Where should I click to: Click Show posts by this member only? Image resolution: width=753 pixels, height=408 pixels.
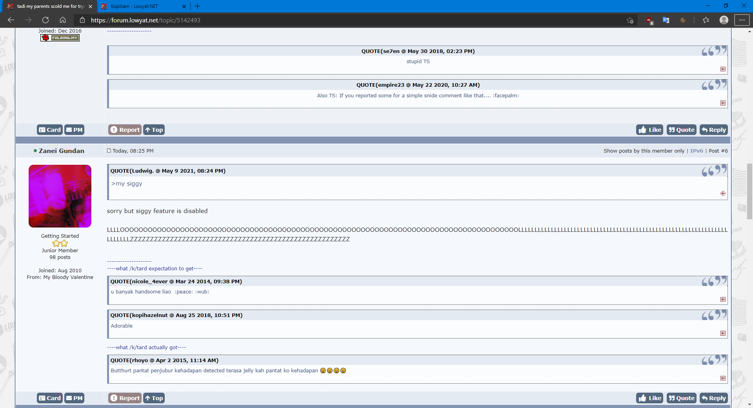point(644,151)
